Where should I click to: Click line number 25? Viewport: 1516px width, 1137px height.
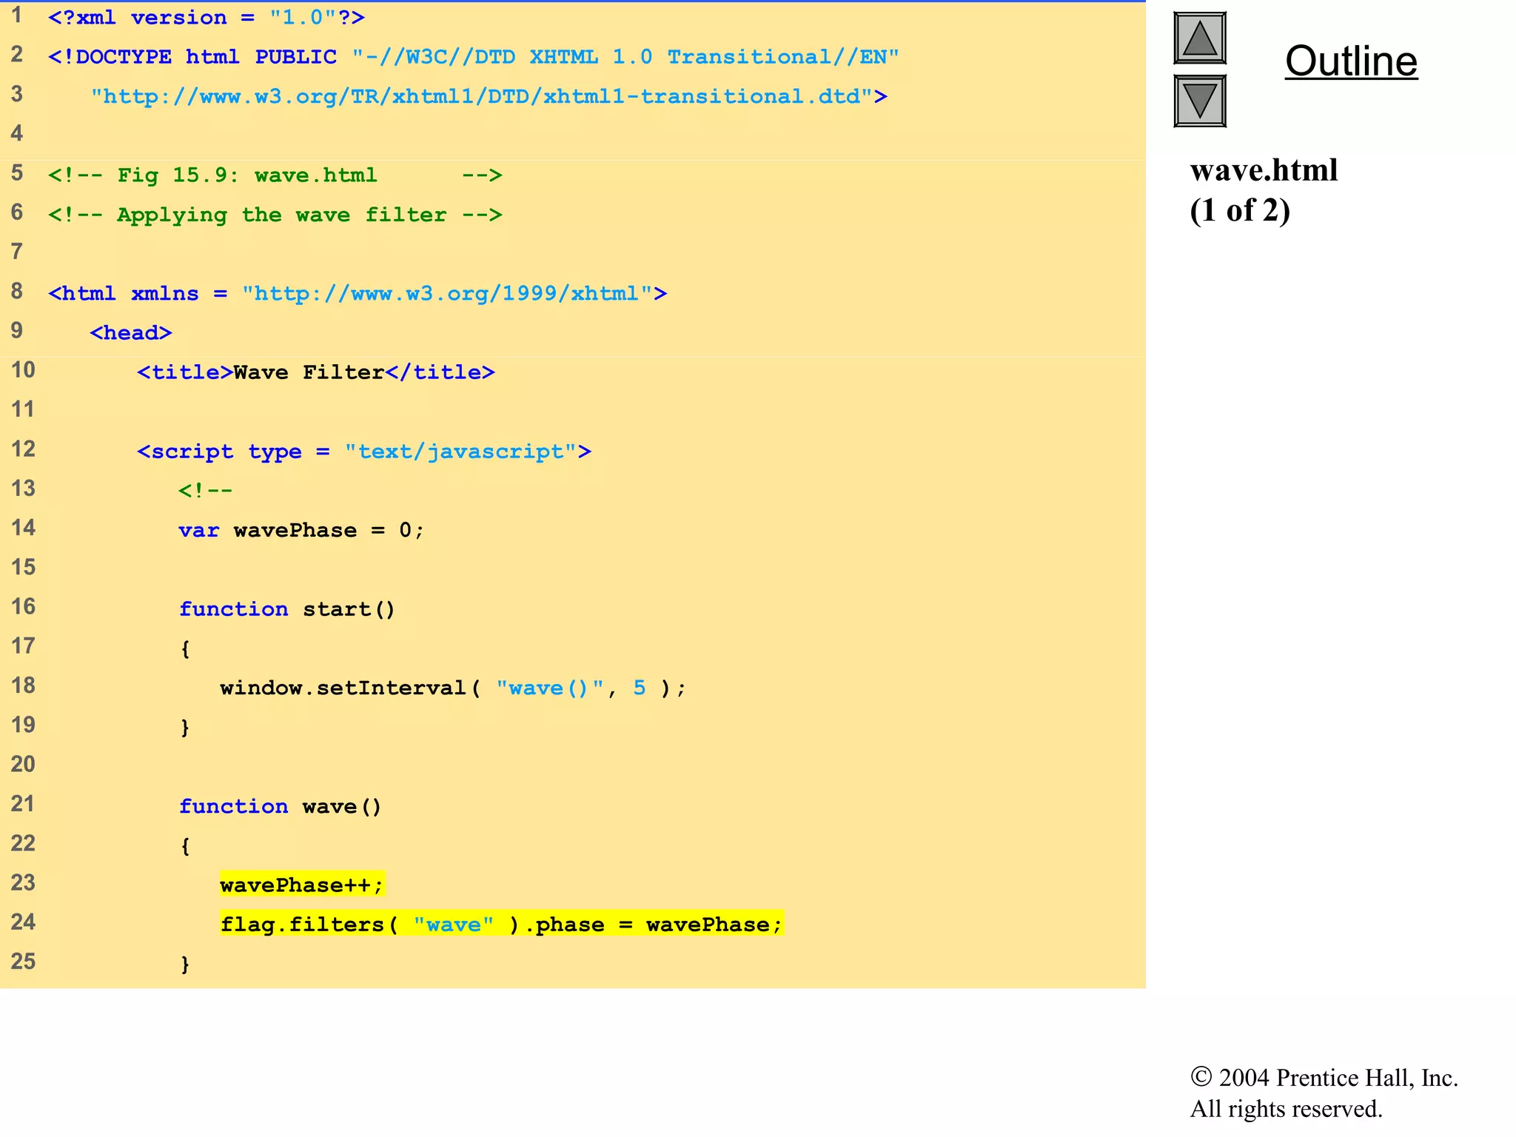tap(23, 962)
